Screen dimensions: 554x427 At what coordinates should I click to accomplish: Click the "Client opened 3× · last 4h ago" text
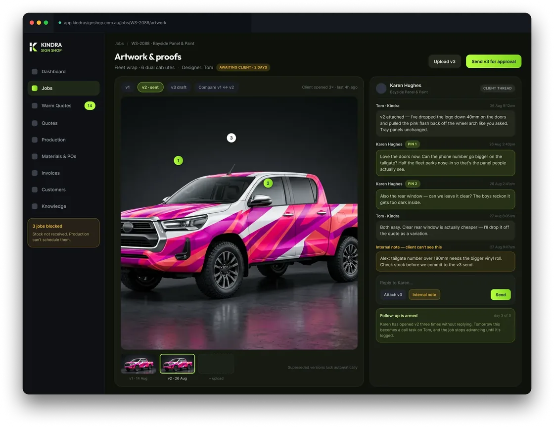pos(329,87)
